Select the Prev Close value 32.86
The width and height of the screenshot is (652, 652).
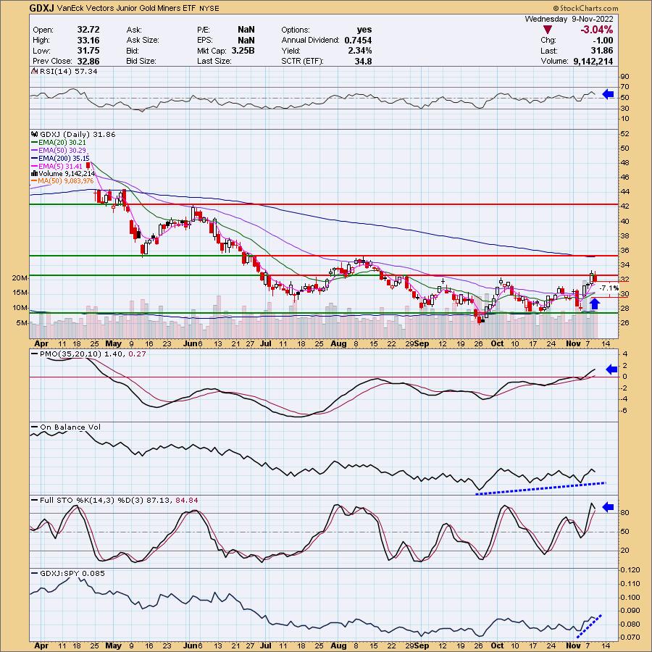click(x=88, y=61)
